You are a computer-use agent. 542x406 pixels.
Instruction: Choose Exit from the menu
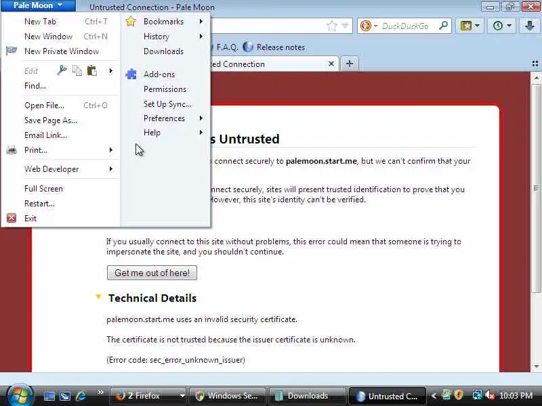[x=30, y=218]
